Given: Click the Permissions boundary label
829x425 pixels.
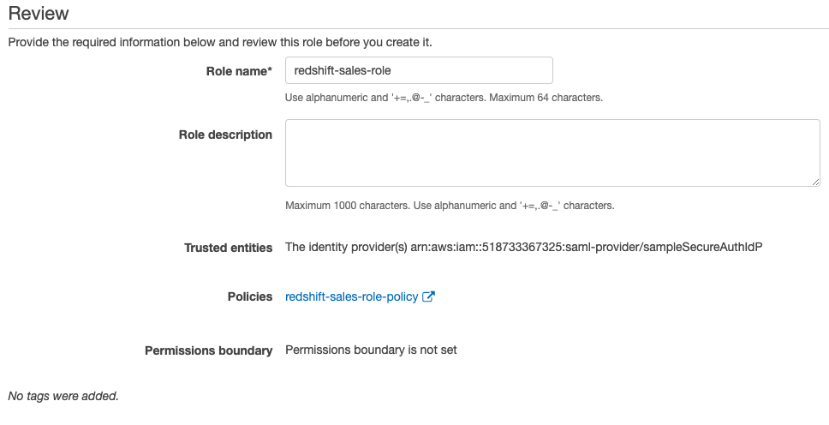Looking at the screenshot, I should pos(208,350).
